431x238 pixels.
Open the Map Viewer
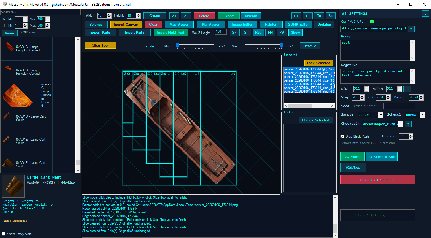click(x=179, y=25)
